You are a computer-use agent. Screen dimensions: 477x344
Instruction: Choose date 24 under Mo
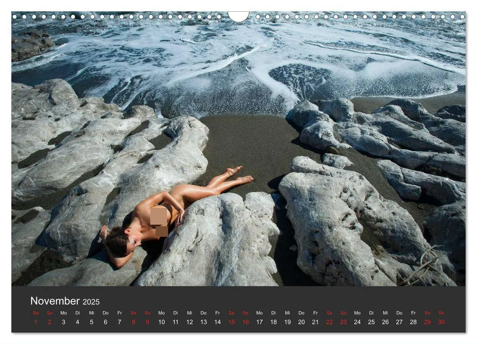[x=357, y=322]
